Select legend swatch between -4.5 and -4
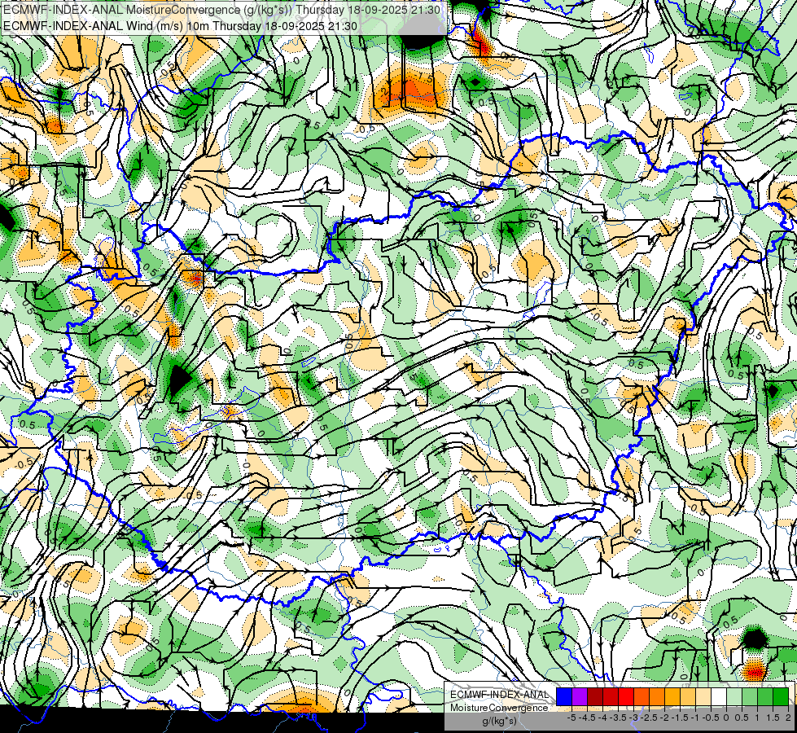 595,697
